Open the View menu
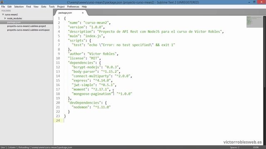The image size is (266, 149). click(36, 7)
